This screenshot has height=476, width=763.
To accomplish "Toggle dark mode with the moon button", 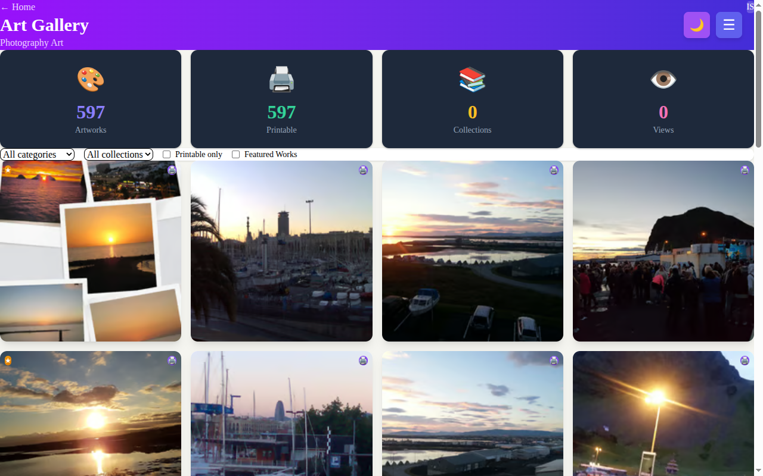I will pos(696,25).
